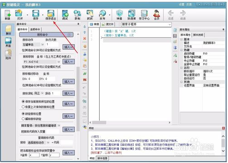The image size is (228, 163).
Task: Click 插入 button for 鼠标动作 row
Action: point(68,47)
